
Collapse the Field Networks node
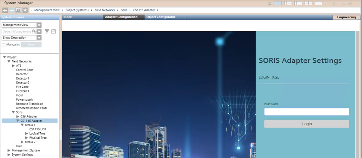[9, 61]
